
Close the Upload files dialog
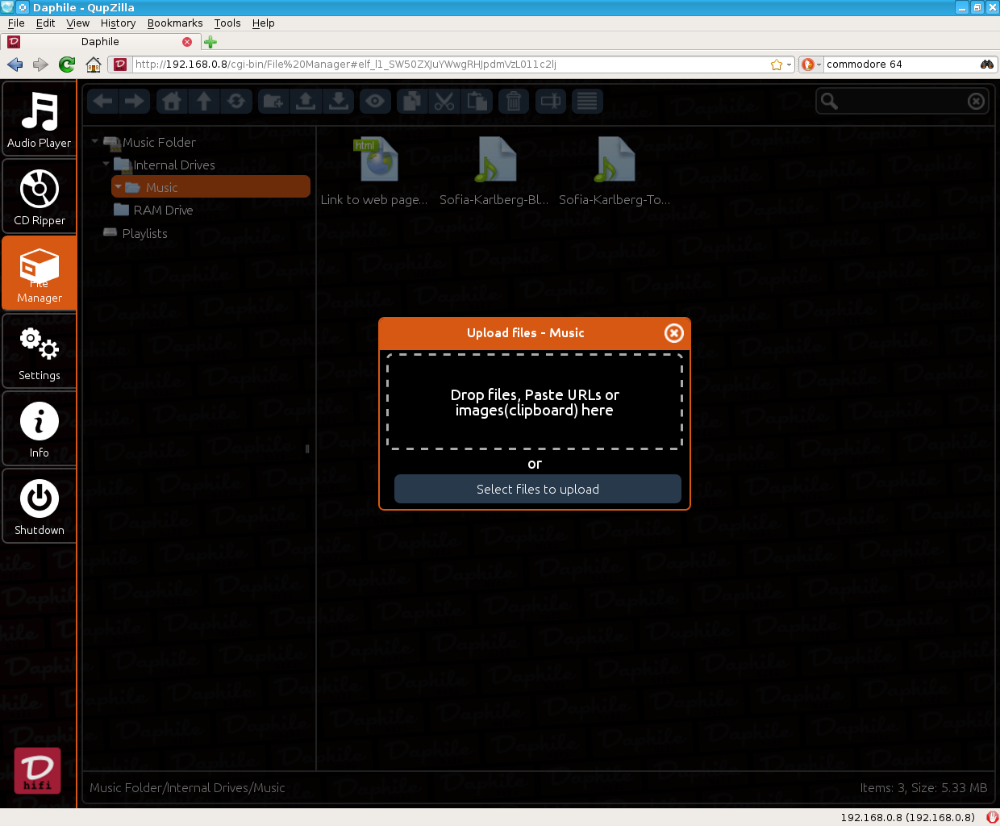tap(673, 333)
